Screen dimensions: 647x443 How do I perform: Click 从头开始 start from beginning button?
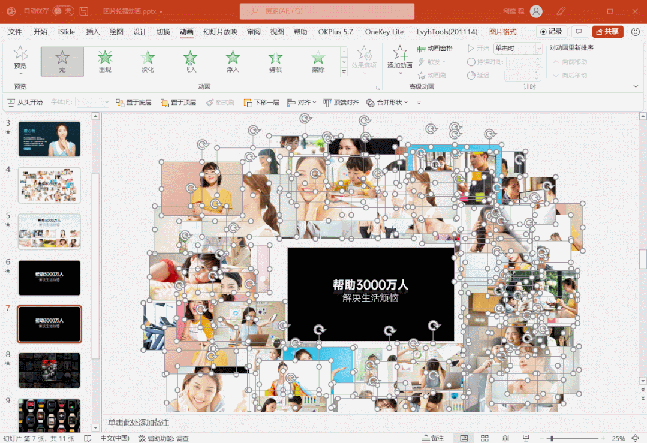tap(25, 103)
